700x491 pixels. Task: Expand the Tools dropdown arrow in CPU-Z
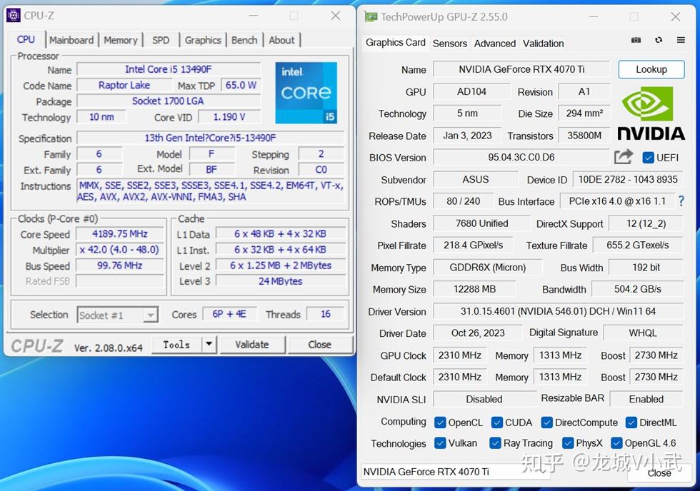(209, 344)
